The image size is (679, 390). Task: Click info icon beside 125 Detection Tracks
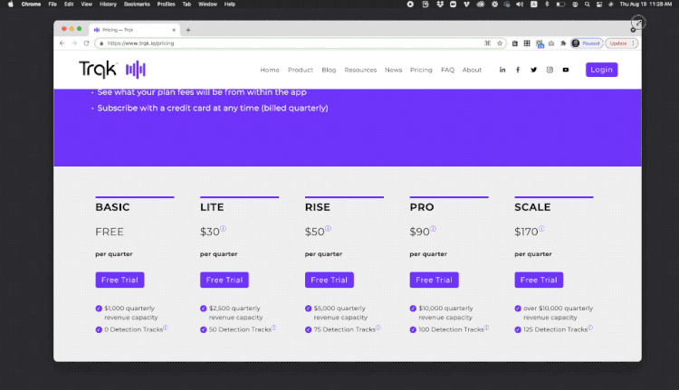(590, 328)
